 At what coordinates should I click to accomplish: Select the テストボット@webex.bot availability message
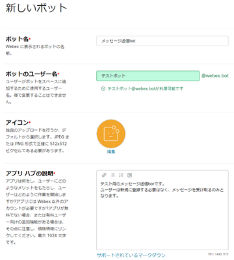tap(145, 88)
